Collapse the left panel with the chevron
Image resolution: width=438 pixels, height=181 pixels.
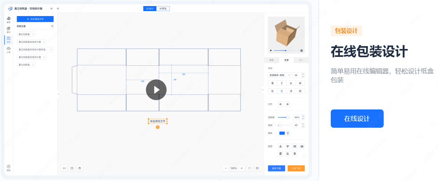[x=59, y=94]
